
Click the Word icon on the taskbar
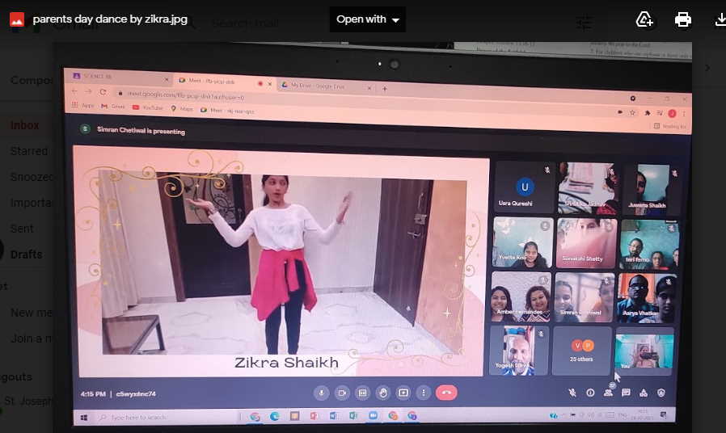[x=333, y=416]
